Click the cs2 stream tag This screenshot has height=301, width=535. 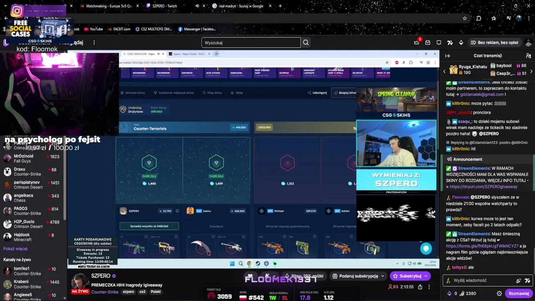[x=143, y=292]
